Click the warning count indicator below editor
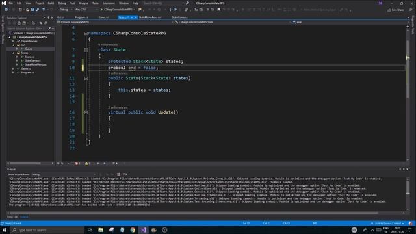This screenshot has width=416, height=234. [87, 164]
